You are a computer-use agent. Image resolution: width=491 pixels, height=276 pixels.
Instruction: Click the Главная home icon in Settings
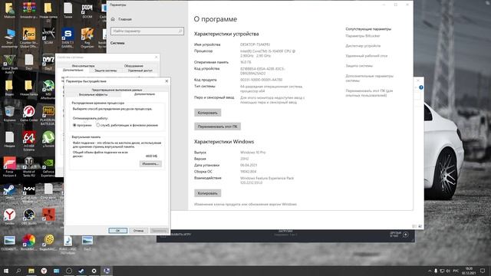[113, 19]
